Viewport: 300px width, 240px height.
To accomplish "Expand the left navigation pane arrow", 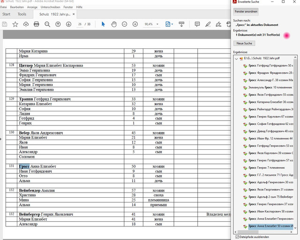I will [1, 139].
